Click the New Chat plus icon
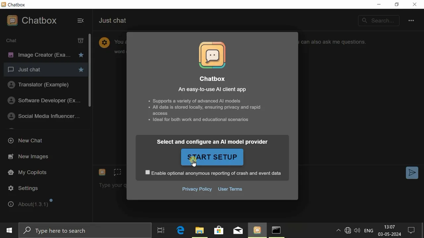This screenshot has width=424, height=238. point(11,140)
